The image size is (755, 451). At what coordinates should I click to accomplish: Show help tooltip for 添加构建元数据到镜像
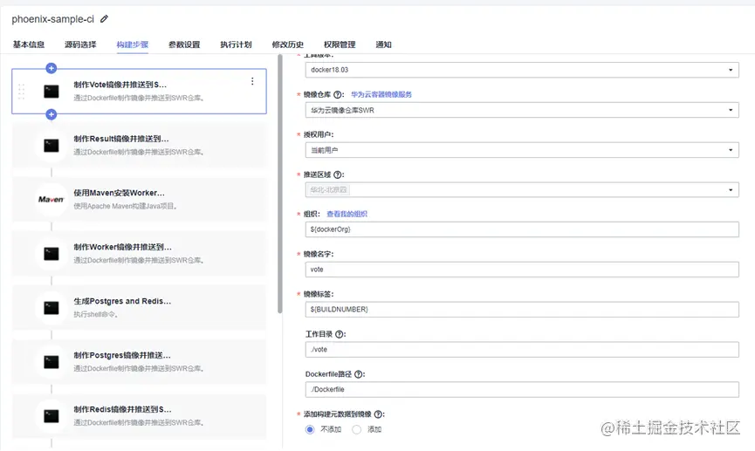379,414
